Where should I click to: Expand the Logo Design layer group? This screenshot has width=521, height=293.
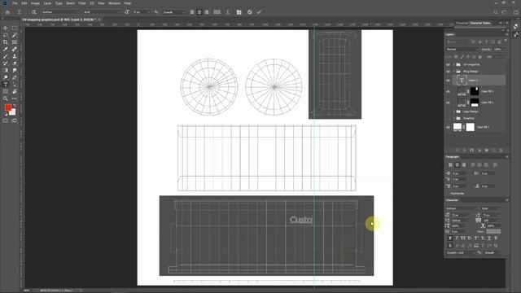(x=454, y=112)
